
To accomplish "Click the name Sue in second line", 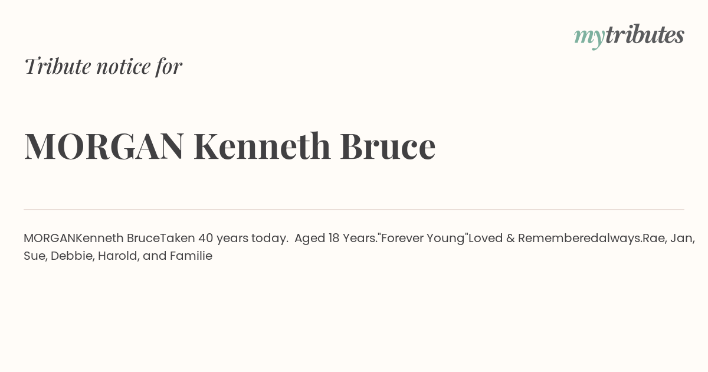I will point(35,256).
